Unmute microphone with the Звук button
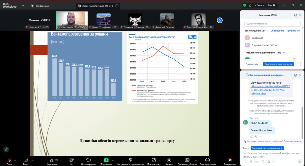305x166 pixels. (9, 160)
